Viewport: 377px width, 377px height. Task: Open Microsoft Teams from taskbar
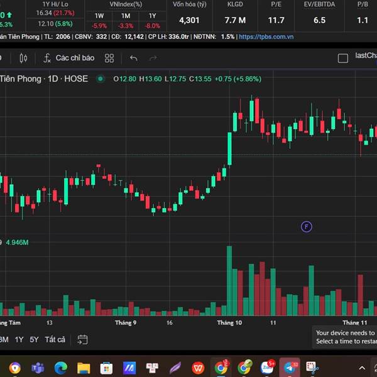[38, 368]
